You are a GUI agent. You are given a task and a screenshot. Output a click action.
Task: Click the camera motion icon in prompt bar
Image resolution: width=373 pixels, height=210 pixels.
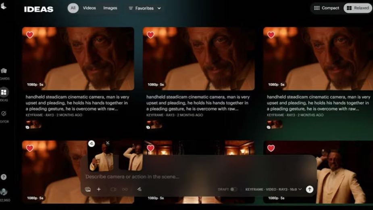(113, 189)
